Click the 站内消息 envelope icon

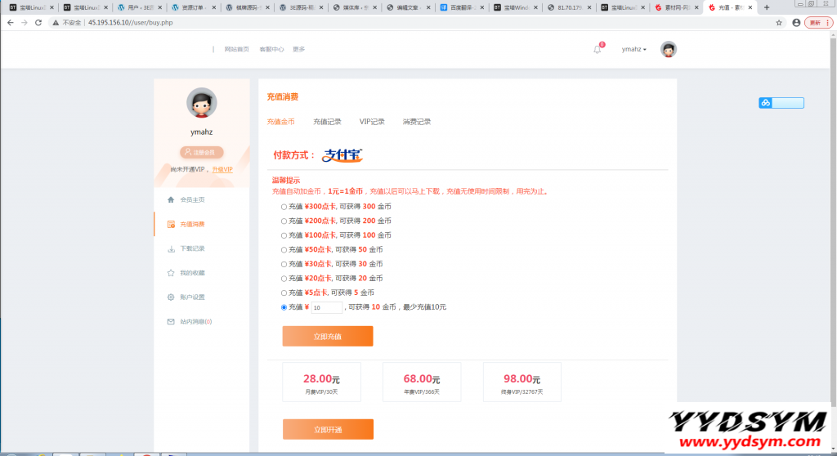pyautogui.click(x=171, y=321)
